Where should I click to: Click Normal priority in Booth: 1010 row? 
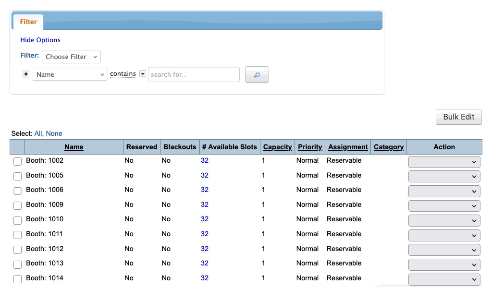pyautogui.click(x=307, y=219)
